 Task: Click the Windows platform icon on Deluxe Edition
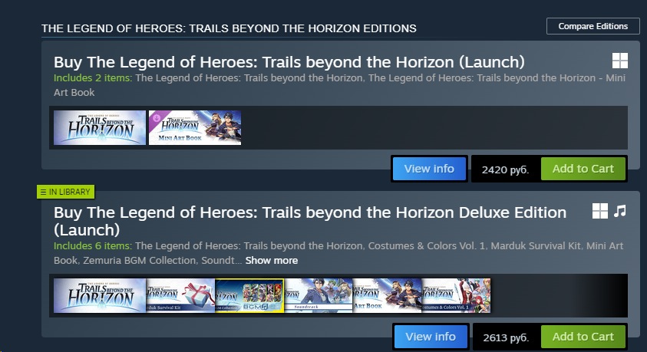(x=600, y=211)
